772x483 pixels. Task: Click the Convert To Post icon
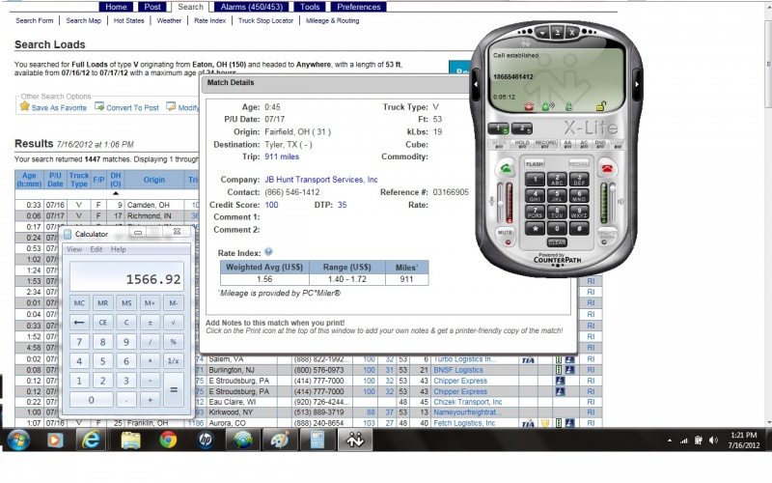[x=99, y=106]
